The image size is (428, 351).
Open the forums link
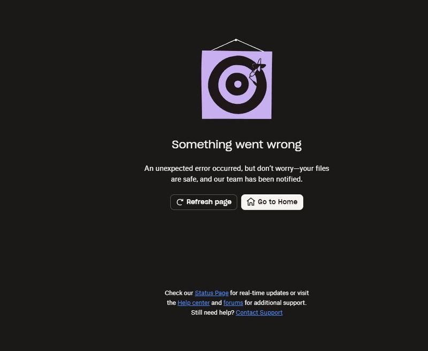coord(233,303)
